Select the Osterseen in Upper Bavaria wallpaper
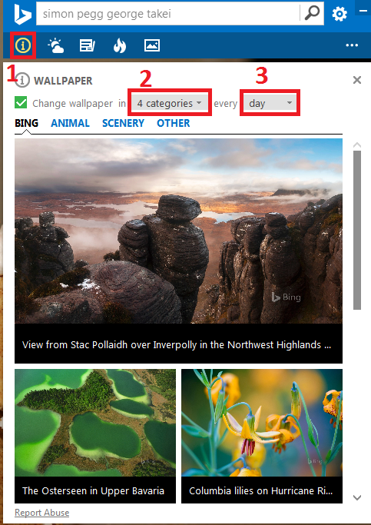Viewport: 371px width, 525px height. pyautogui.click(x=95, y=436)
